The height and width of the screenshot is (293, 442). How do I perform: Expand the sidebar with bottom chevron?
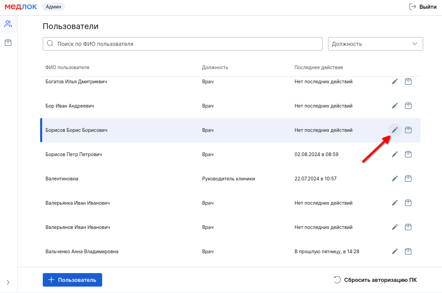pos(8,282)
